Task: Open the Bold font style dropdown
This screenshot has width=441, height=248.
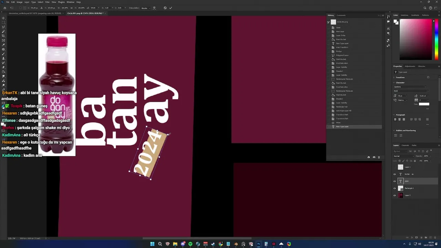Action: click(x=411, y=91)
